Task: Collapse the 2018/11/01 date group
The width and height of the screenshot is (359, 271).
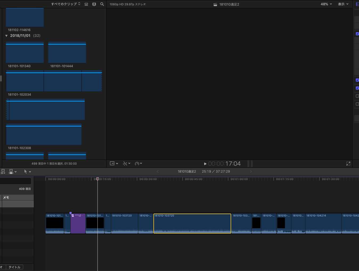Action: tap(6, 36)
